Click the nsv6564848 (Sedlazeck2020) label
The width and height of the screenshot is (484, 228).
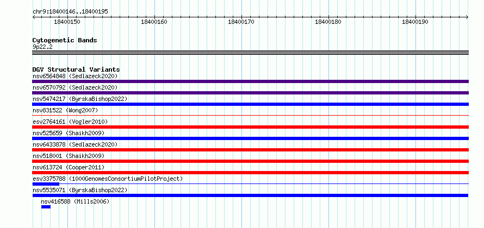(75, 76)
